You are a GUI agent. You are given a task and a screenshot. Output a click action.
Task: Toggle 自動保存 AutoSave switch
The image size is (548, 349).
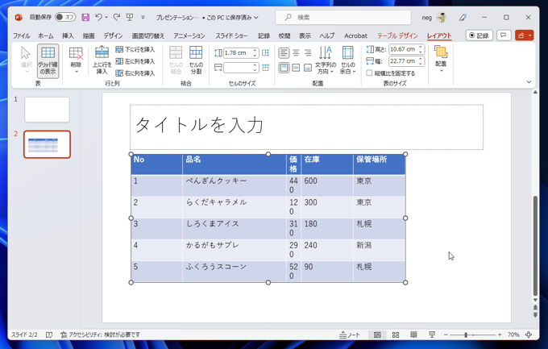65,17
